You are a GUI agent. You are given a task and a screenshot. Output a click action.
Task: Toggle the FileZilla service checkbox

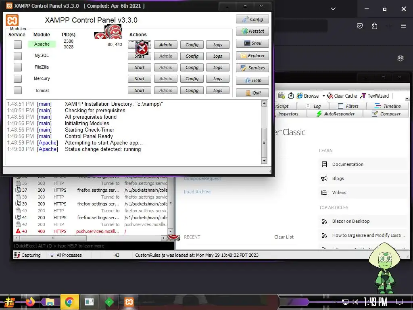coord(18,67)
